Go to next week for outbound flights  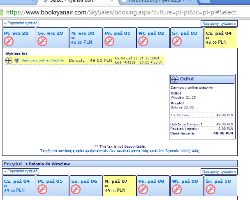click(219, 24)
